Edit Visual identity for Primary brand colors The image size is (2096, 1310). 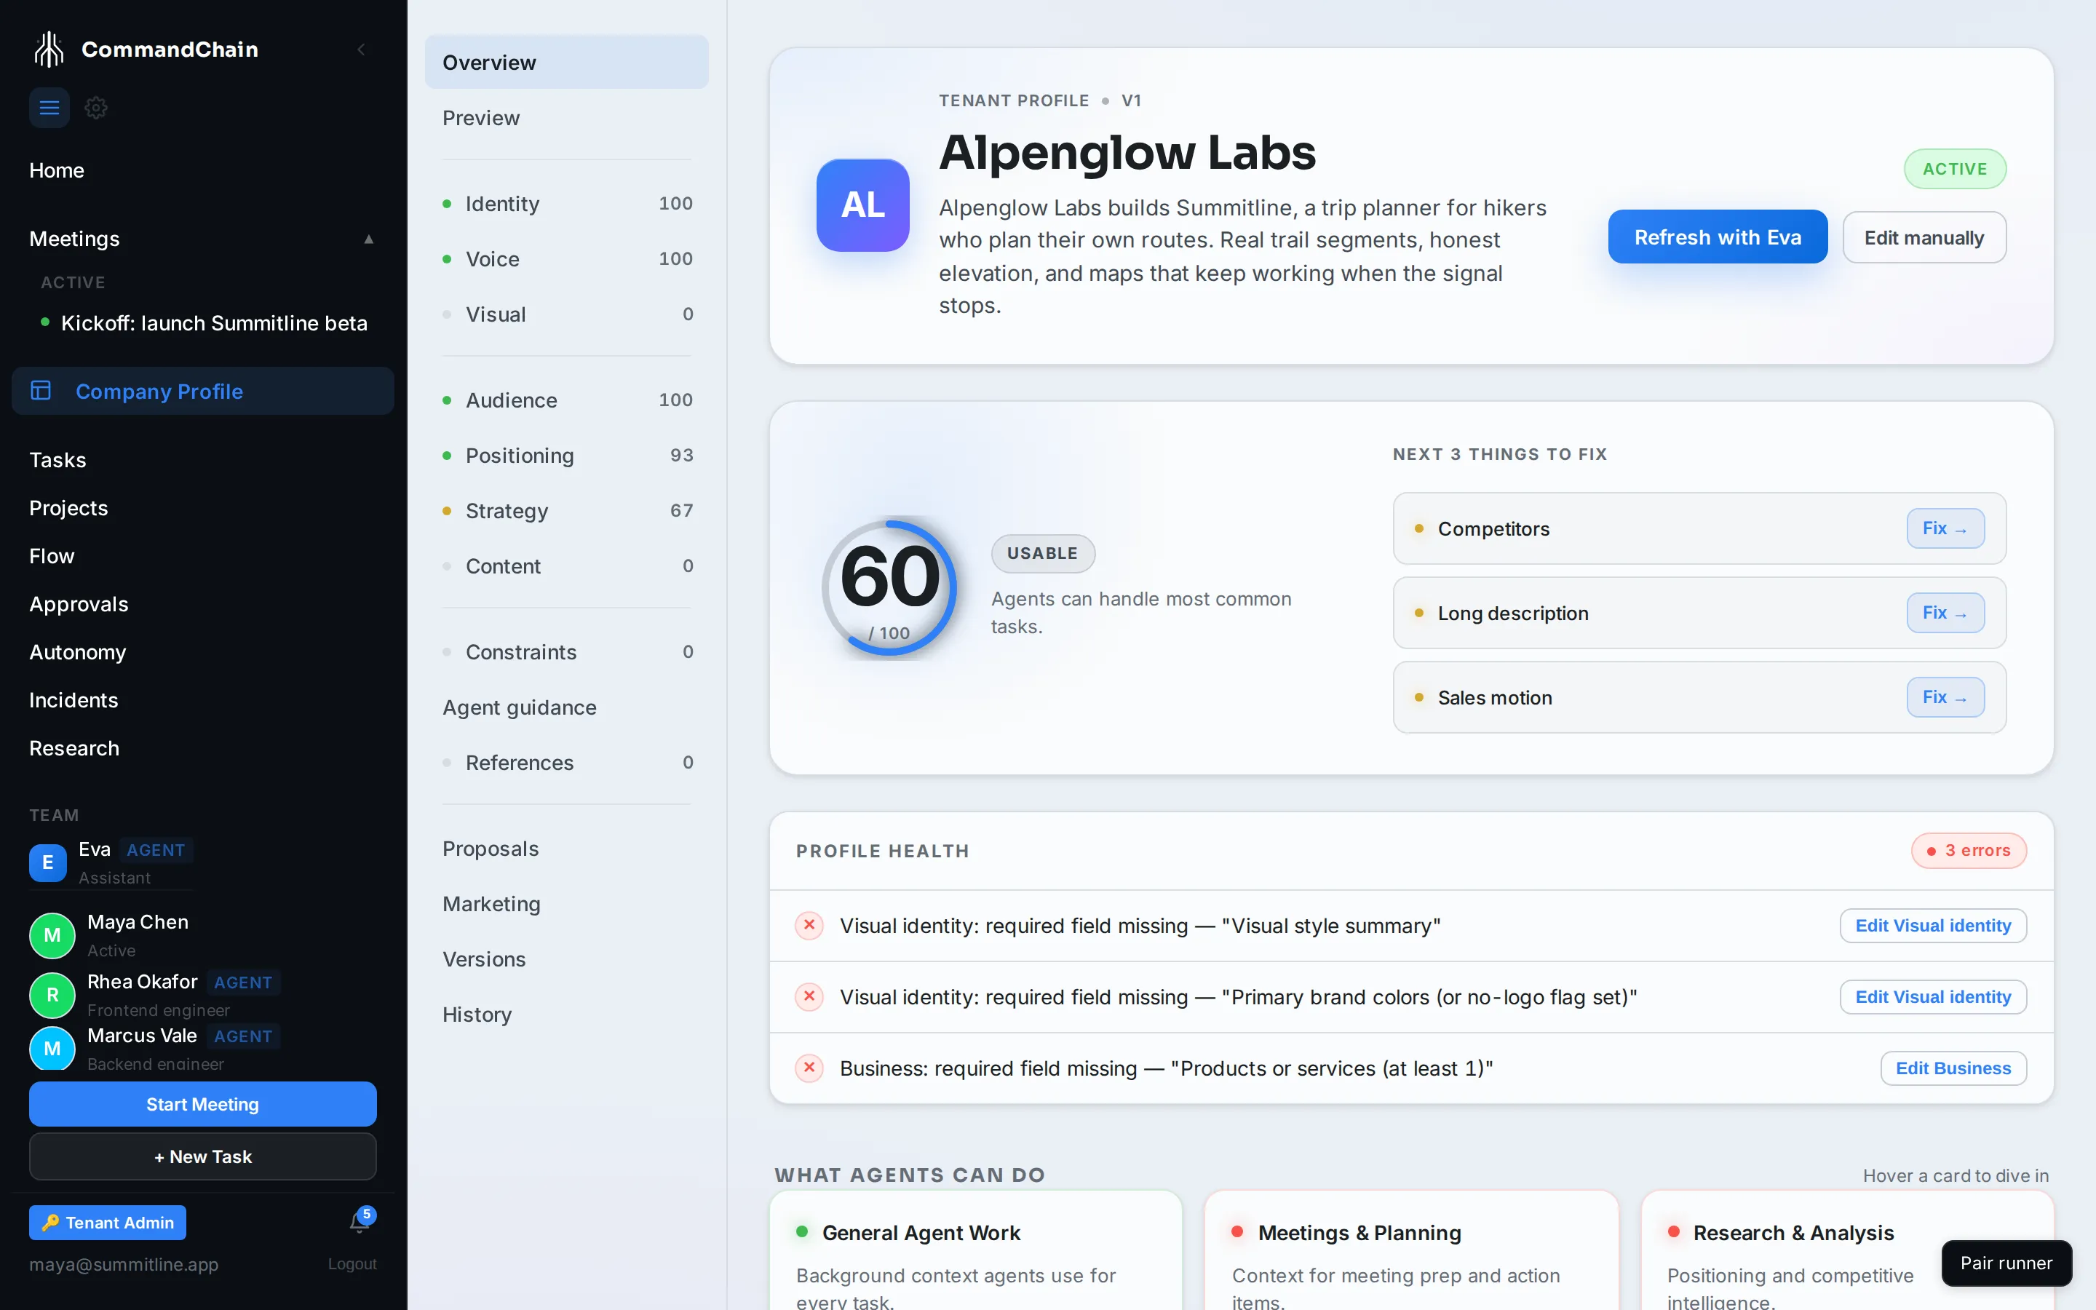[1933, 997]
